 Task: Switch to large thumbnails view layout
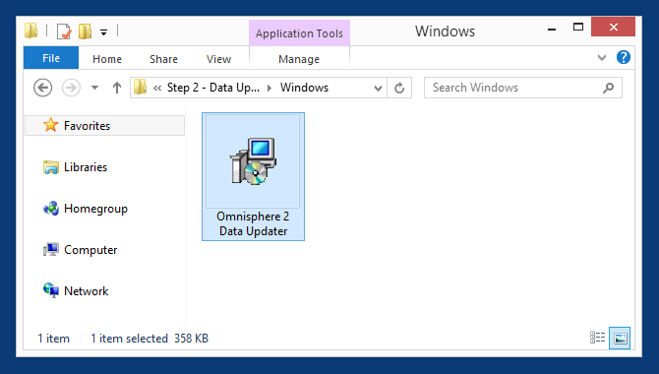(x=620, y=338)
